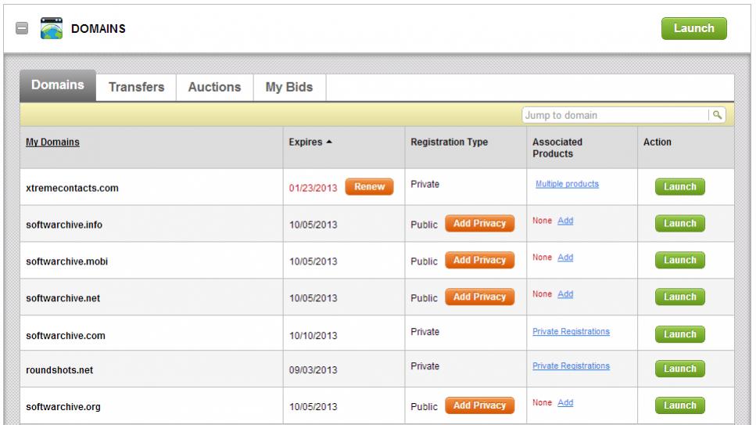Screen dimensions: 756x425
Task: Switch to the Transfers tab
Action: click(x=136, y=87)
